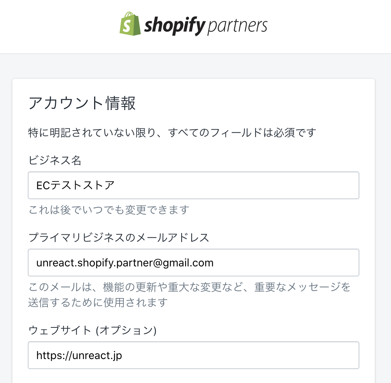Click the '(オプション)' text beside ウェブサイト
The width and height of the screenshot is (391, 383).
pyautogui.click(x=126, y=330)
